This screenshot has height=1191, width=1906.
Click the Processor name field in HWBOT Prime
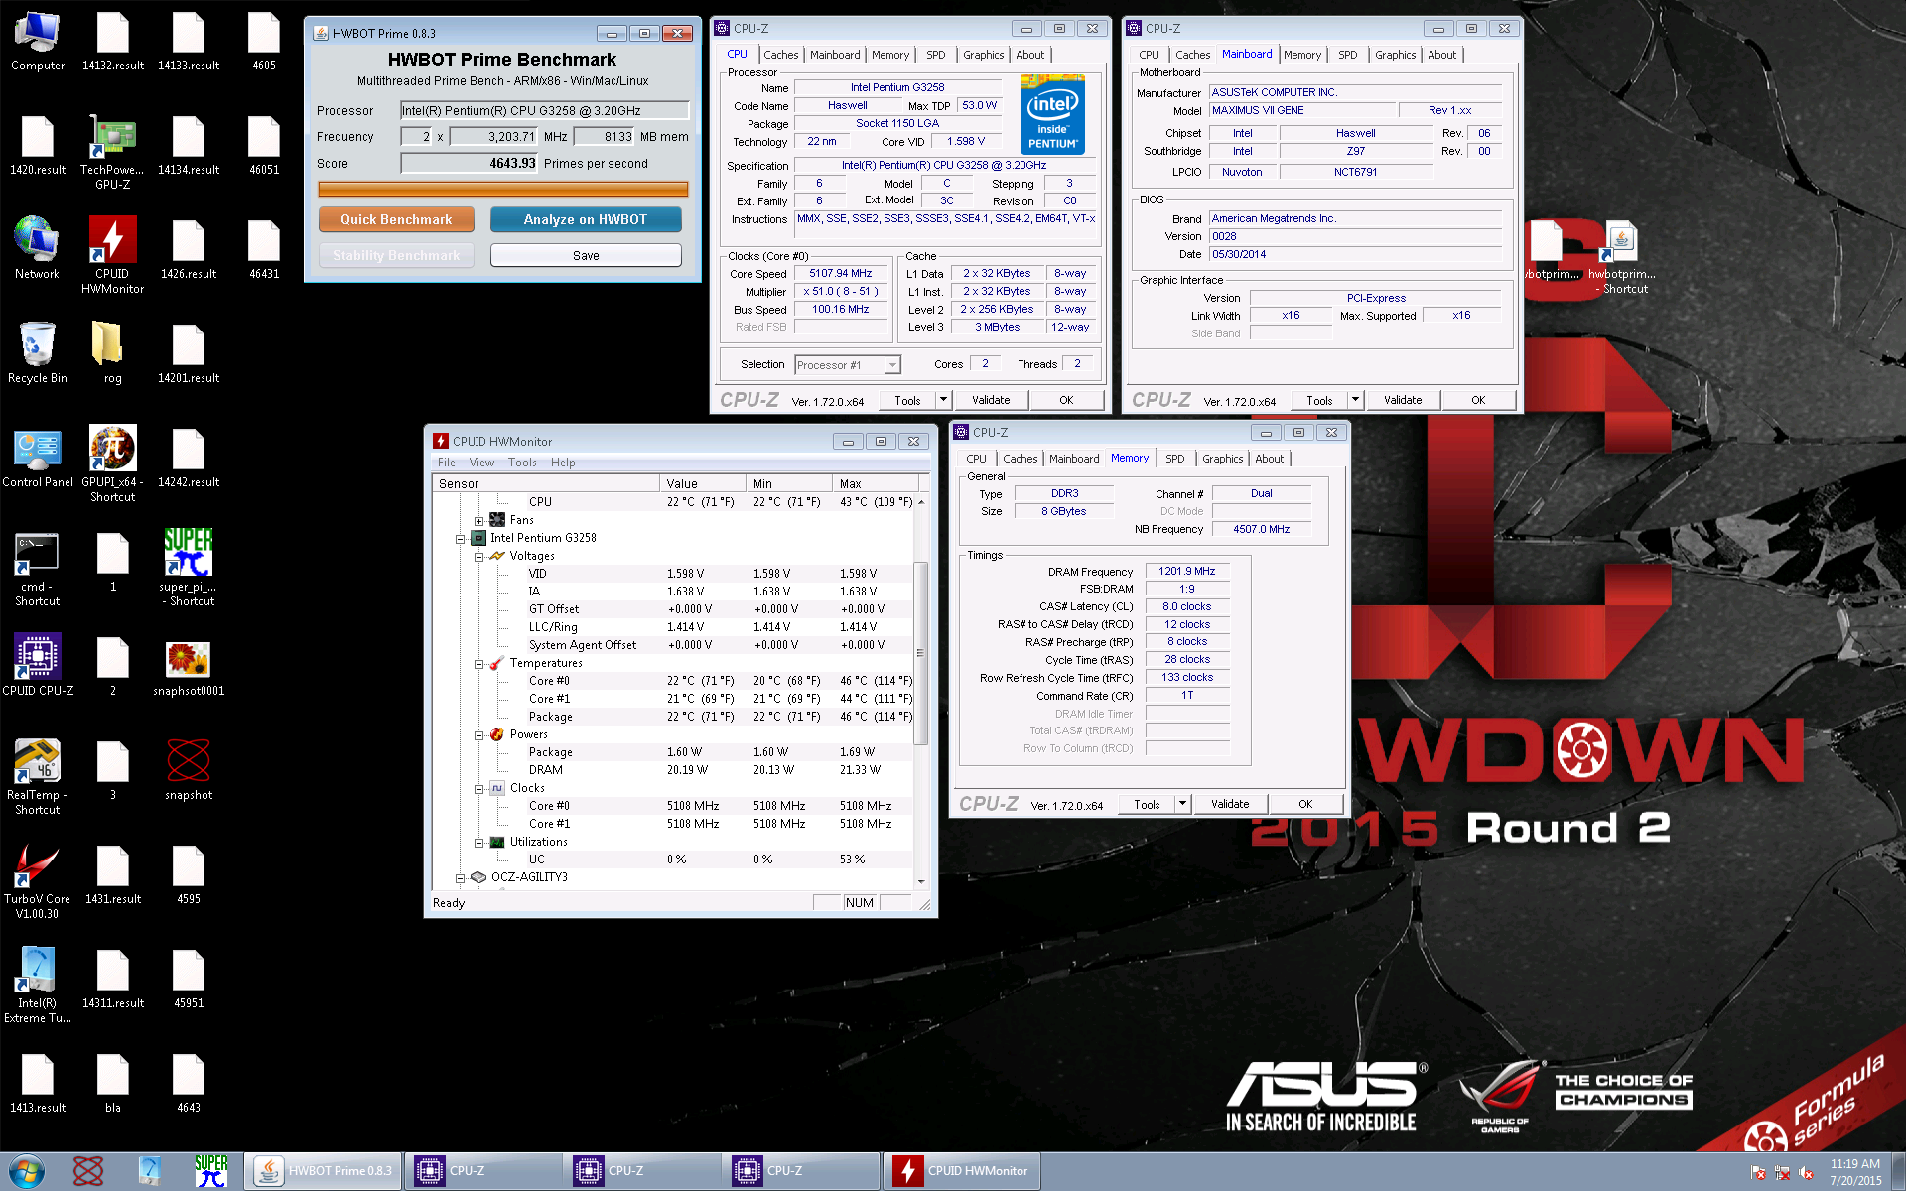[x=545, y=110]
